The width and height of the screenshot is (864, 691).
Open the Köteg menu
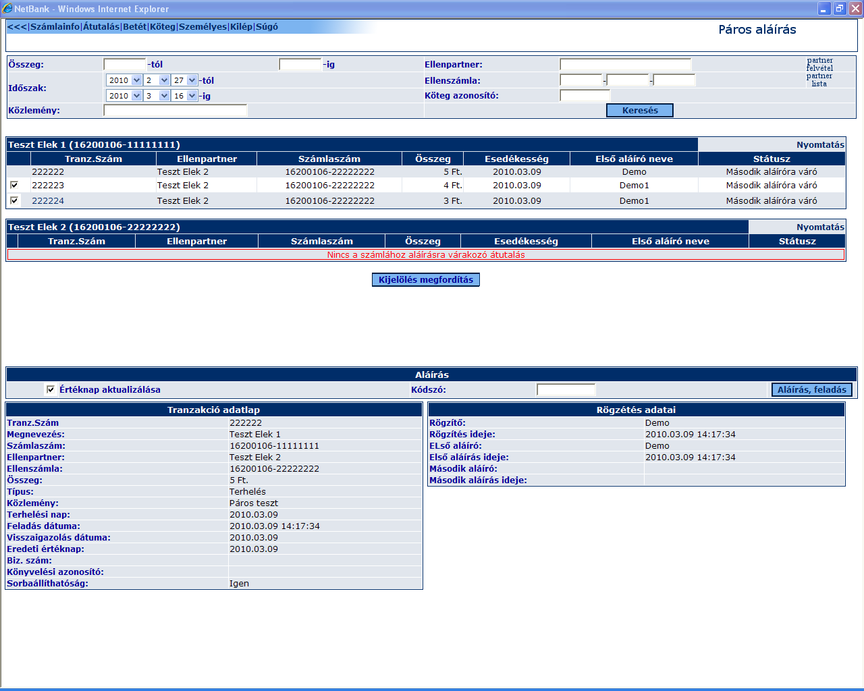(163, 27)
